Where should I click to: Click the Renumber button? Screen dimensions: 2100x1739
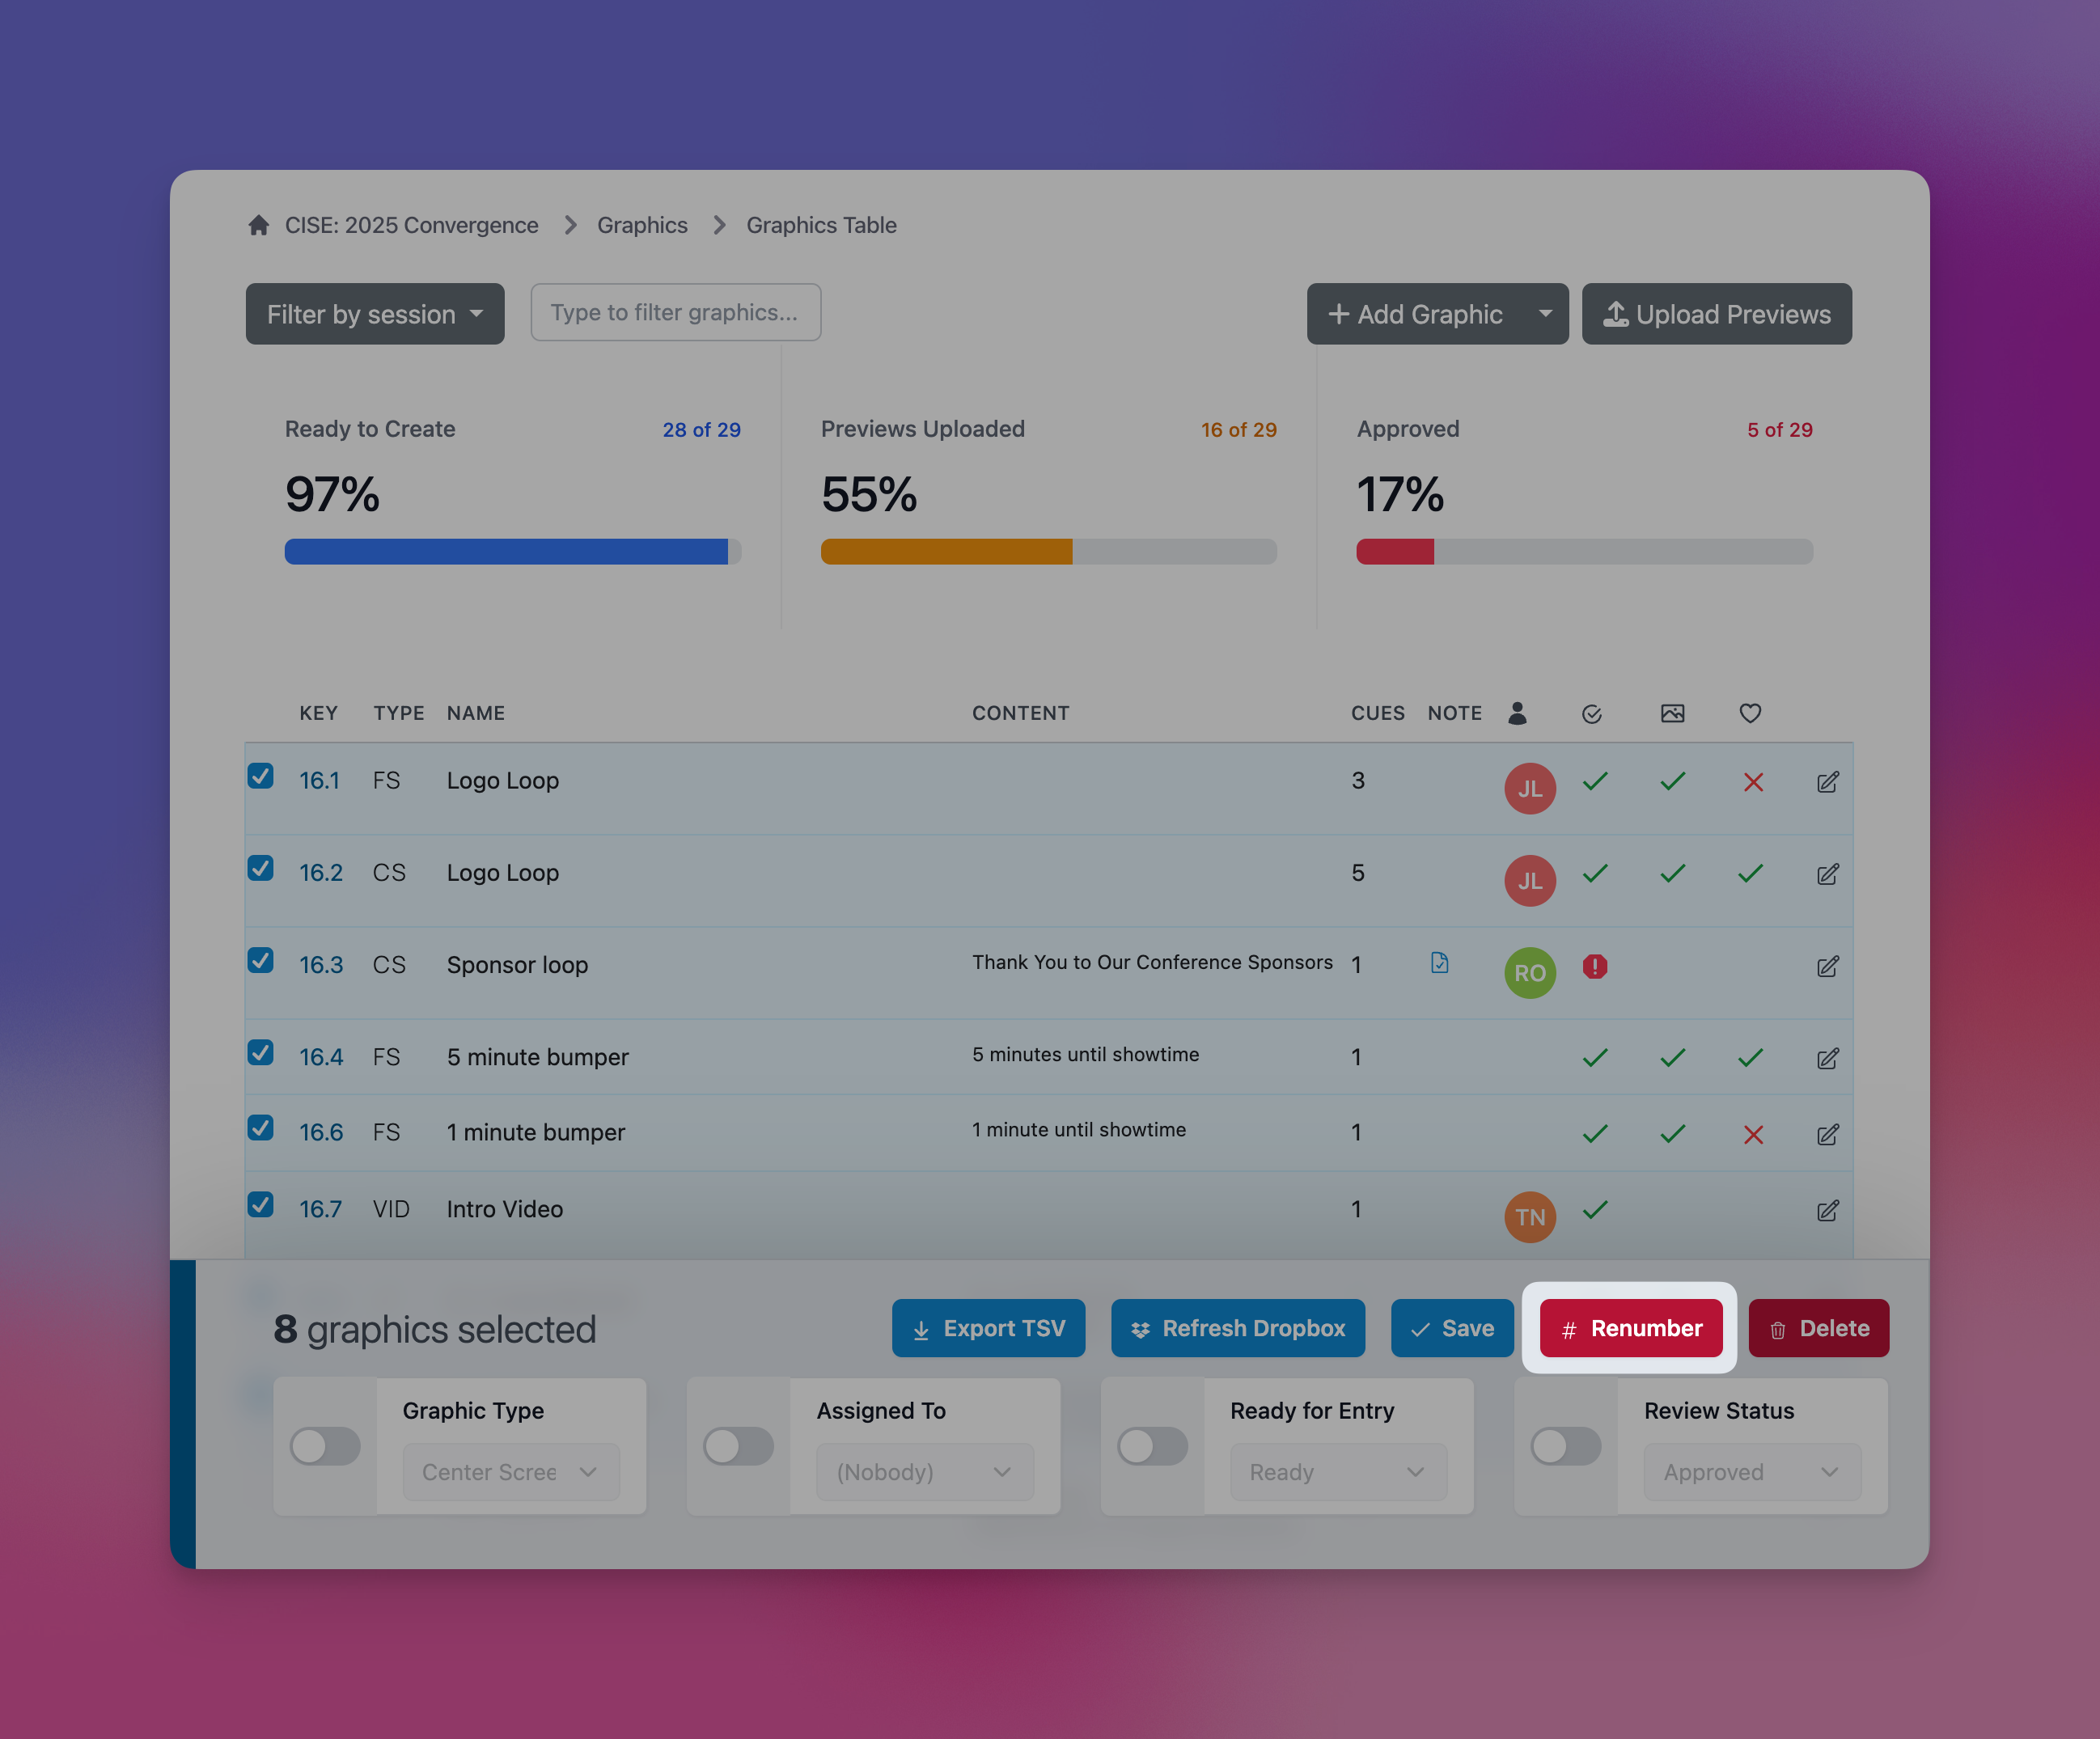click(x=1630, y=1328)
